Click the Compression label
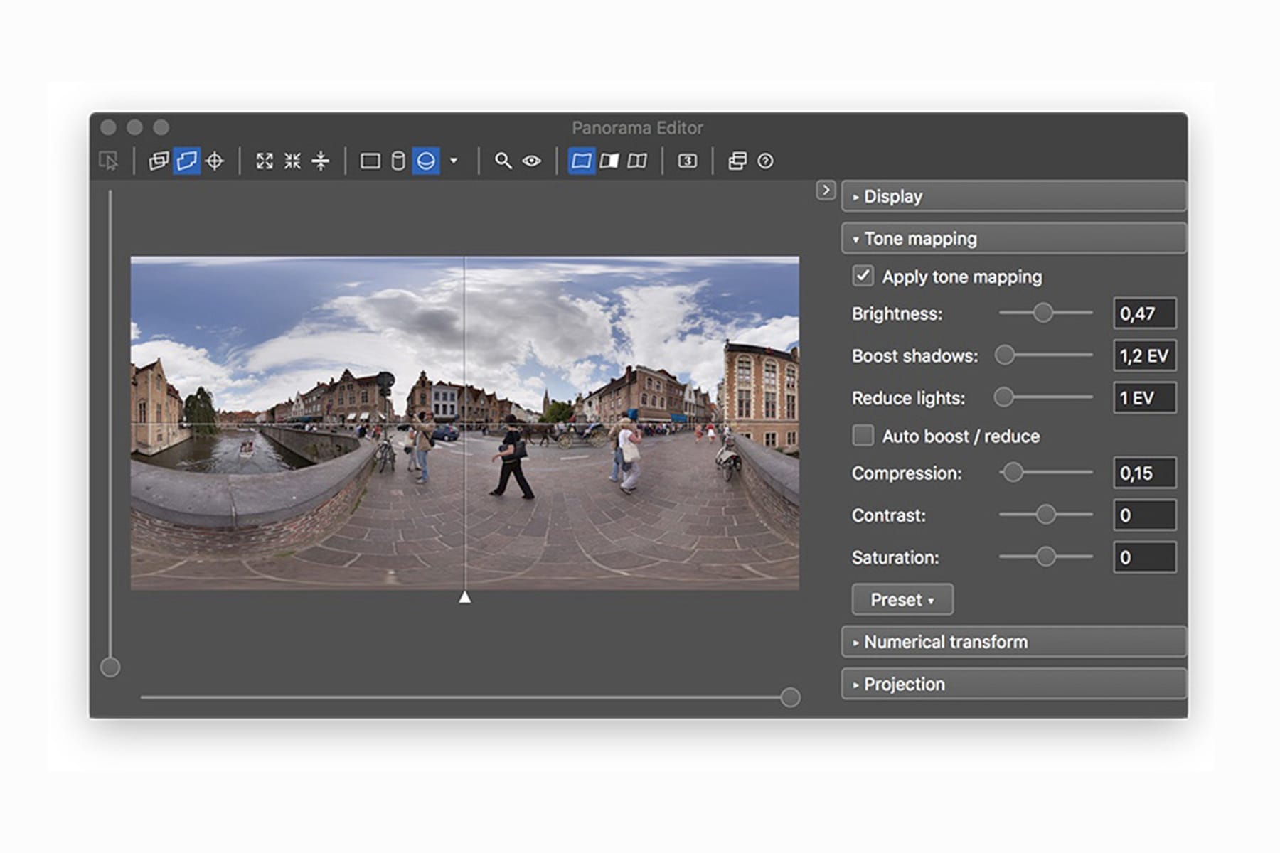This screenshot has width=1280, height=853. pyautogui.click(x=907, y=473)
